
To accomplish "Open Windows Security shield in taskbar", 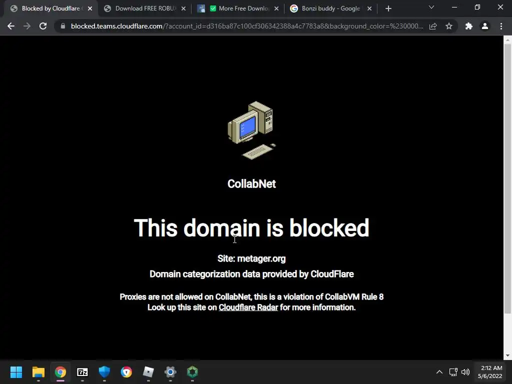I will pos(104,372).
